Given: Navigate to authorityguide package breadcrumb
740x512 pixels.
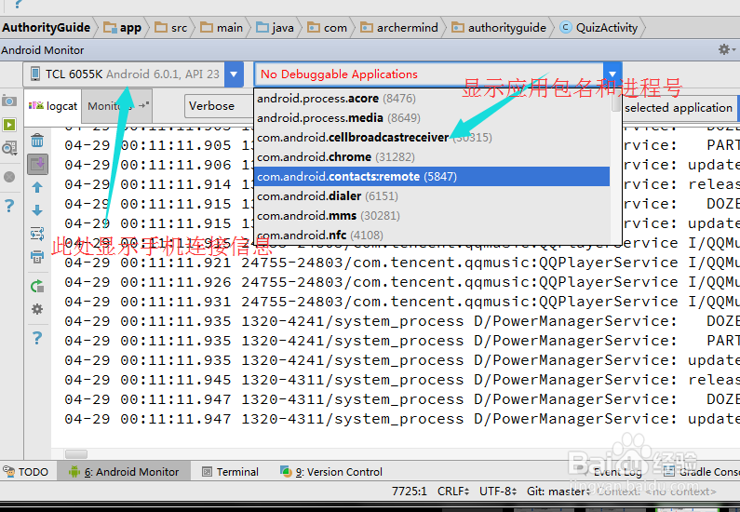Looking at the screenshot, I should pyautogui.click(x=499, y=27).
